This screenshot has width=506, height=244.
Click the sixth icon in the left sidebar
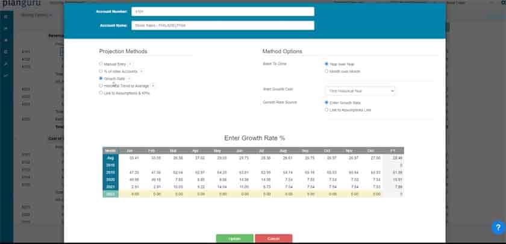click(x=6, y=75)
